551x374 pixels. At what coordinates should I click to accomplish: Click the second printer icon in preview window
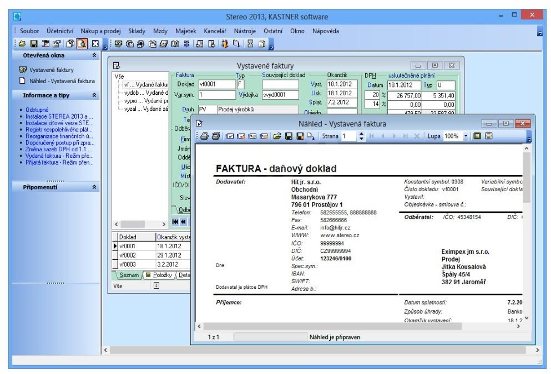coord(216,136)
